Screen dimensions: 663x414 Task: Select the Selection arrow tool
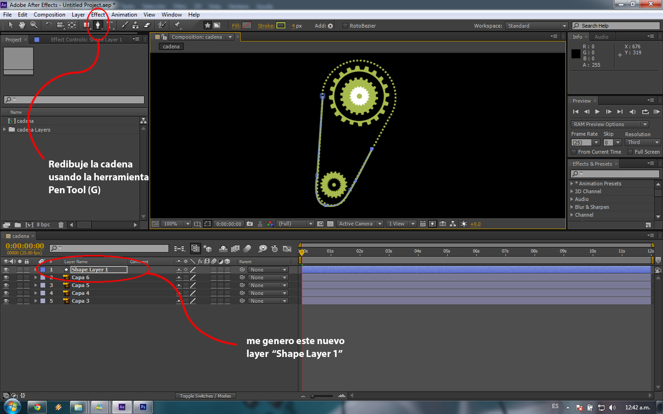11,25
